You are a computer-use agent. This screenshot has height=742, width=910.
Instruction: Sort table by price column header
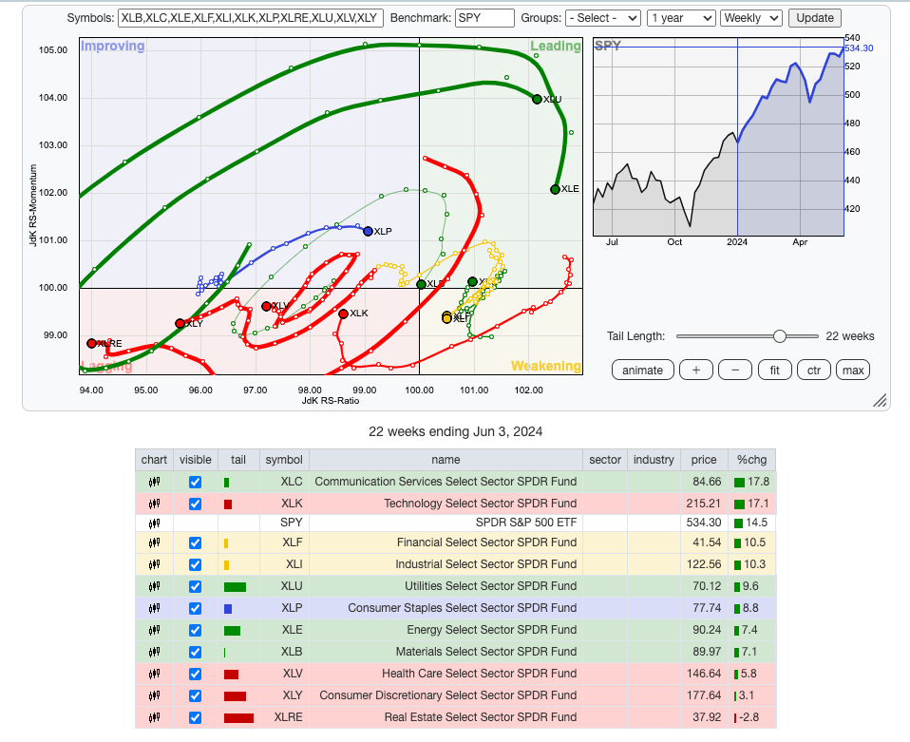click(704, 460)
